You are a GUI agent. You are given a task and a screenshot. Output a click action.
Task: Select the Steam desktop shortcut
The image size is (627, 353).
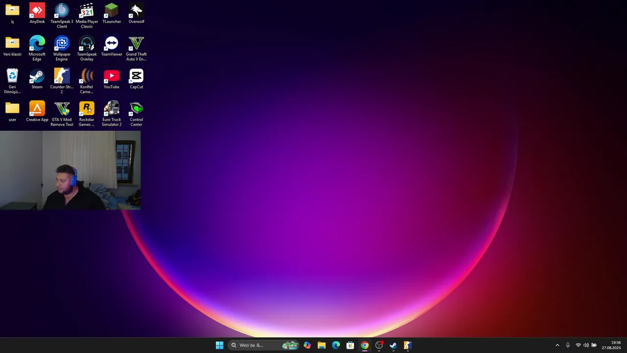point(37,79)
